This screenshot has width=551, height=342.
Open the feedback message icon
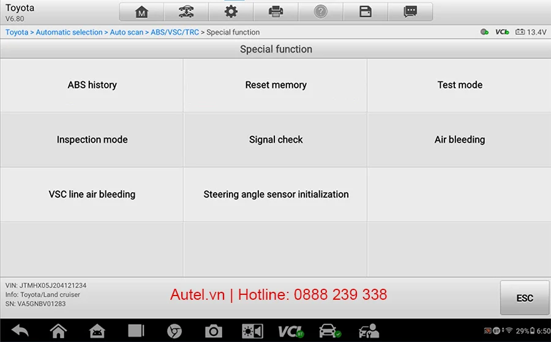point(410,12)
